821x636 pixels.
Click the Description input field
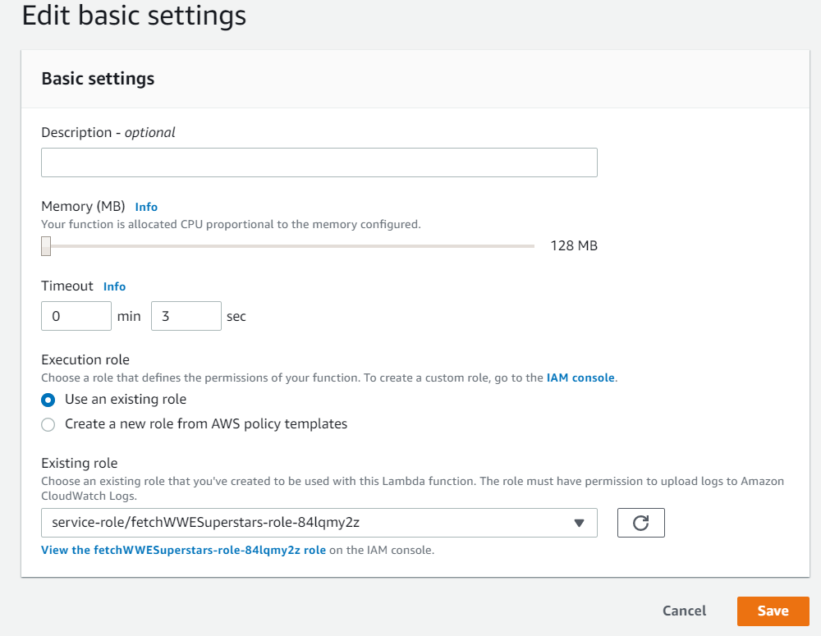coord(319,162)
